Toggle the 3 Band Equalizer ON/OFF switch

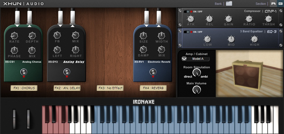tap(186, 32)
